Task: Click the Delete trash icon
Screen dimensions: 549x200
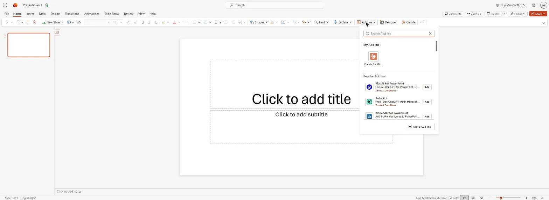Action: pyautogui.click(x=35, y=22)
